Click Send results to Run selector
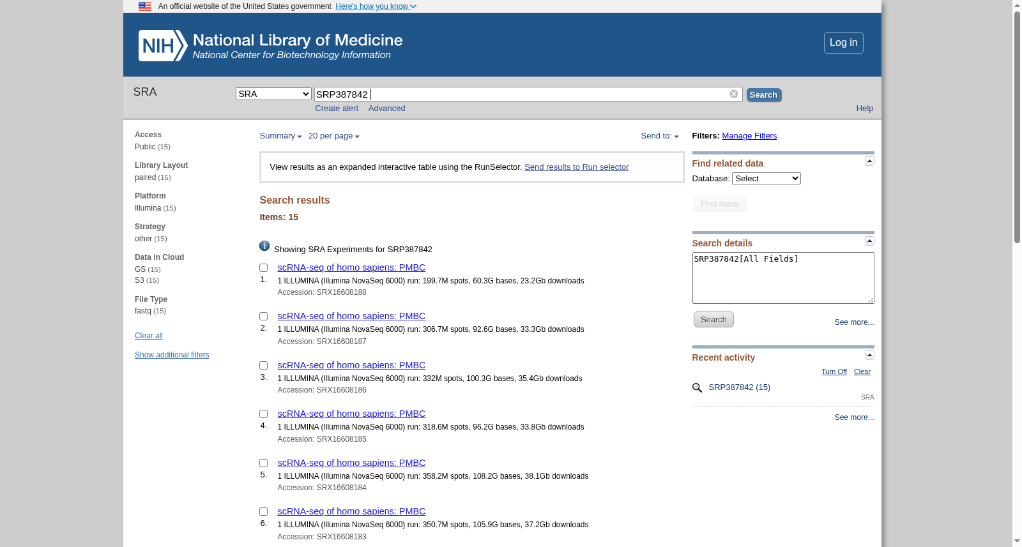 [x=576, y=167]
